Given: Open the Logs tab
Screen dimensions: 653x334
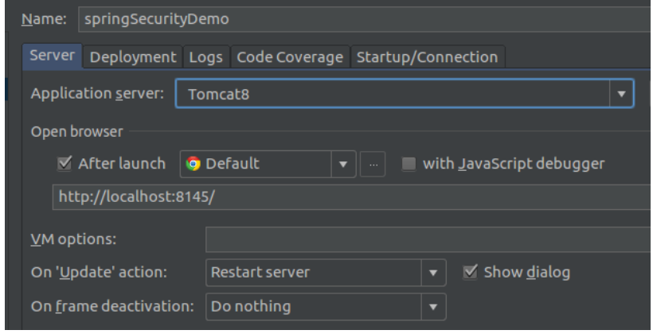Looking at the screenshot, I should pyautogui.click(x=206, y=57).
